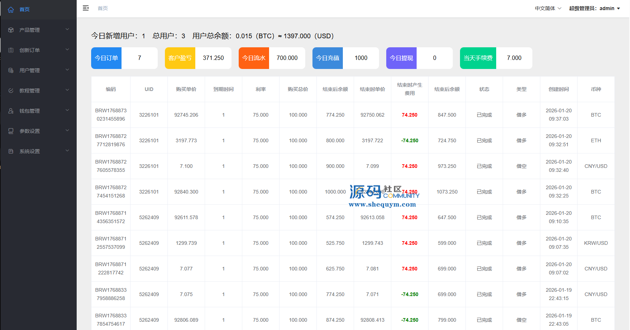Click the home icon in the sidebar
630x330 pixels.
pyautogui.click(x=11, y=9)
